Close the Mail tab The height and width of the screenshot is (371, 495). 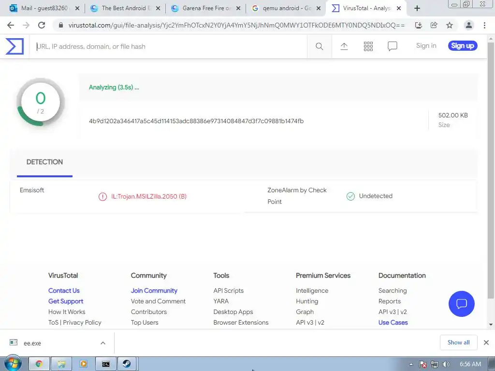pyautogui.click(x=77, y=9)
